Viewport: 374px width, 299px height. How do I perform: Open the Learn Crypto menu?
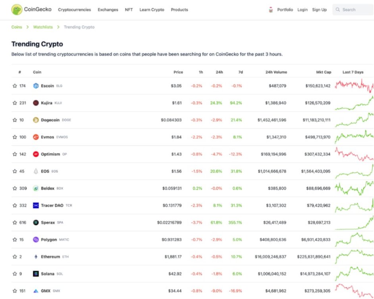151,10
